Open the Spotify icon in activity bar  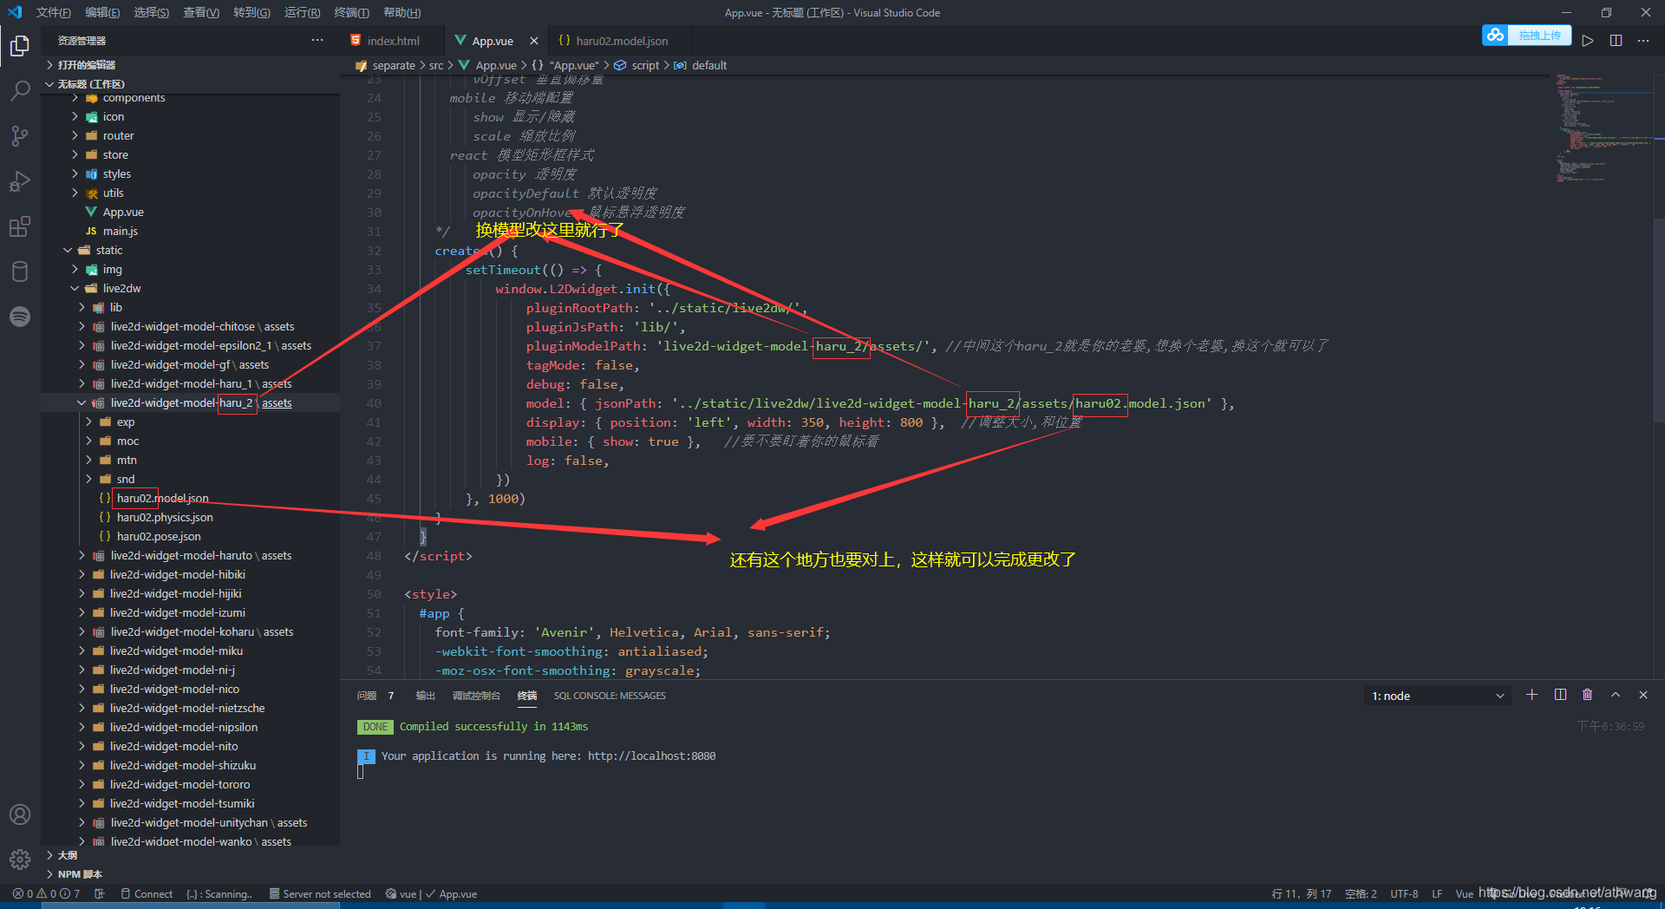point(19,317)
